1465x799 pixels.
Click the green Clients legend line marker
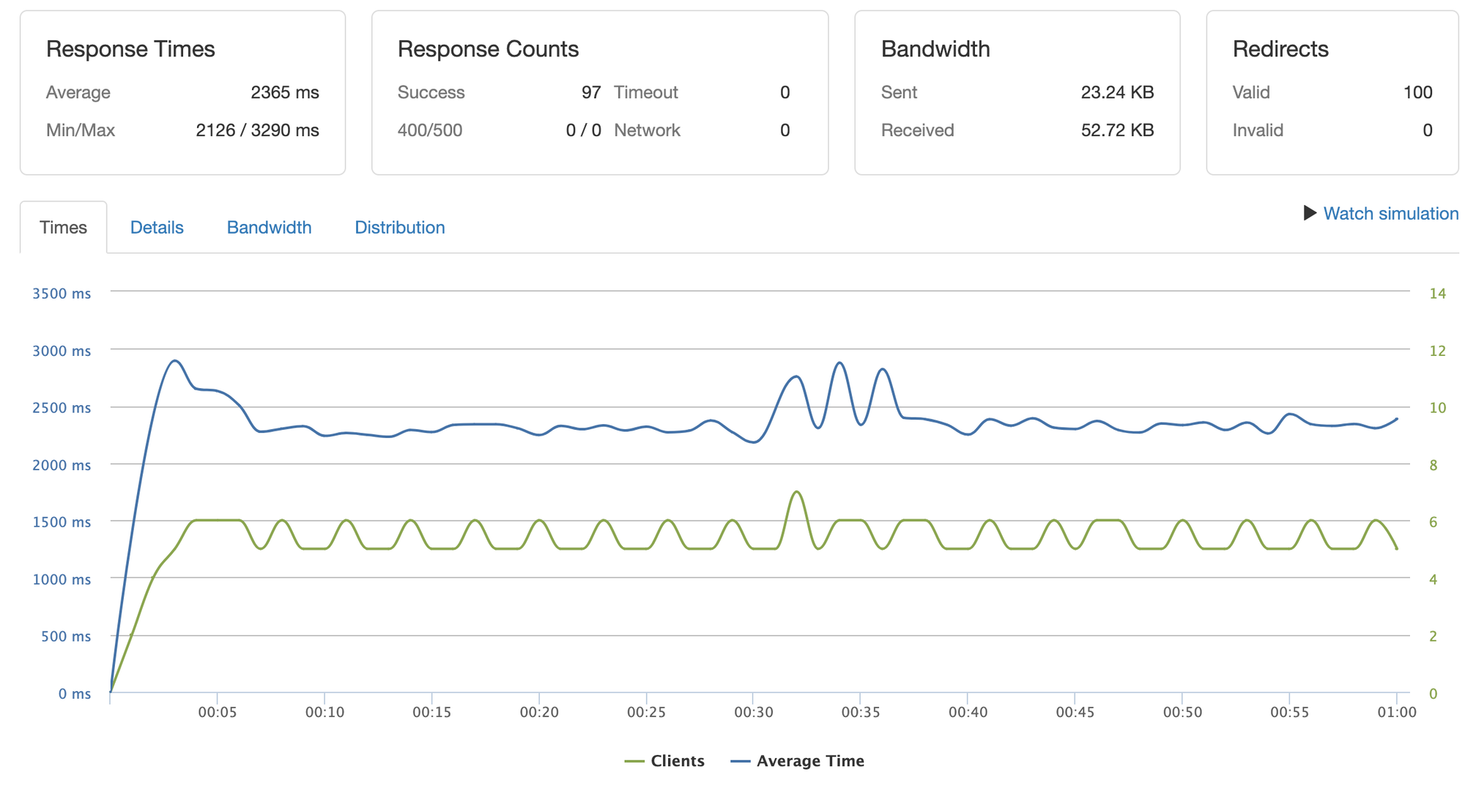(634, 762)
